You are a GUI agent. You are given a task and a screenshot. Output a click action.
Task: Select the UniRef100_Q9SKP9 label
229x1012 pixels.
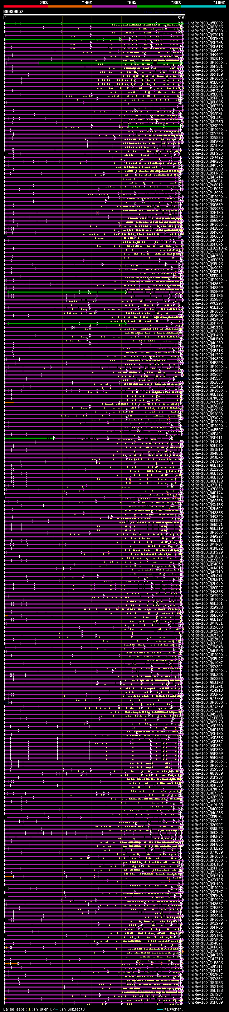click(205, 292)
